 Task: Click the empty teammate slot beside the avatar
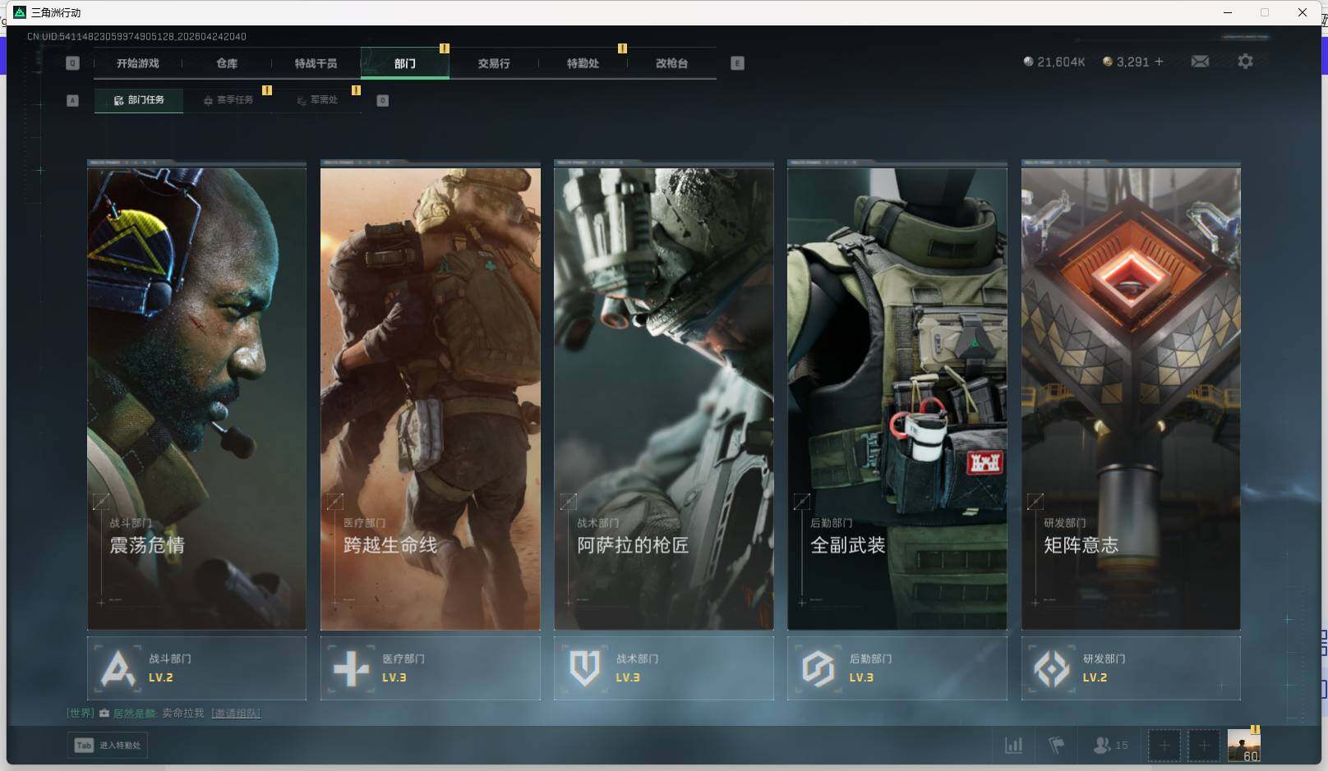pyautogui.click(x=1203, y=746)
